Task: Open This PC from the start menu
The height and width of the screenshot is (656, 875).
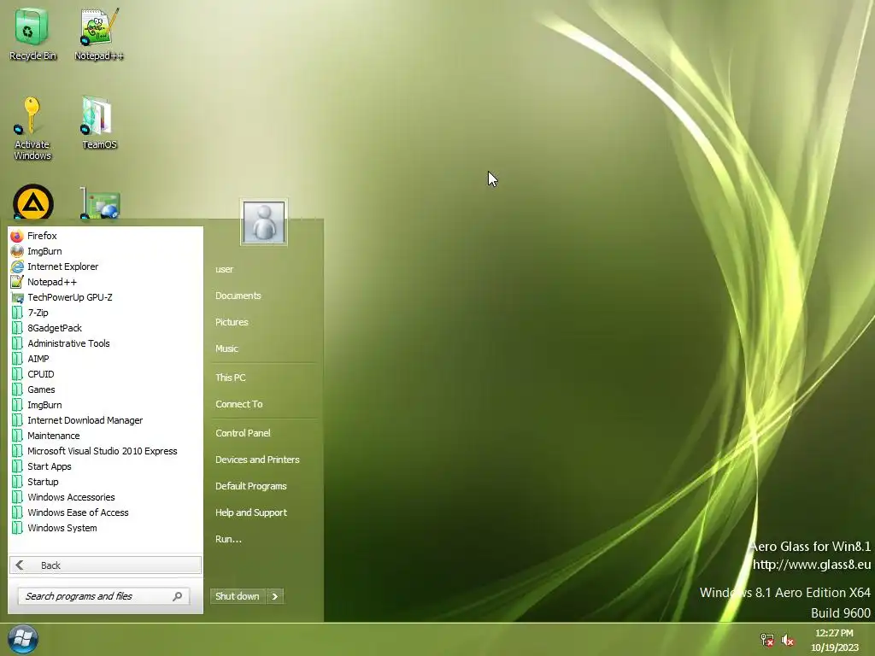Action: tap(231, 378)
